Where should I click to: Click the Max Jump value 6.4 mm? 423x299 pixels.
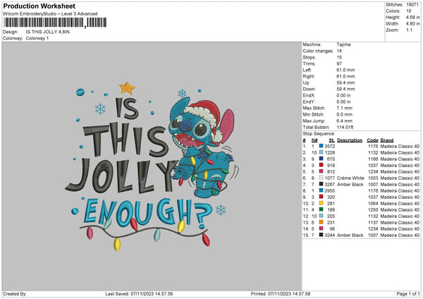pos(345,121)
